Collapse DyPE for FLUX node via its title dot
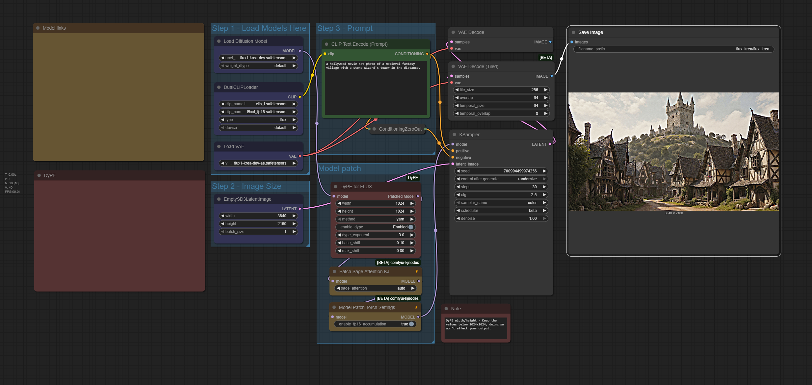This screenshot has height=385, width=812. pos(335,187)
